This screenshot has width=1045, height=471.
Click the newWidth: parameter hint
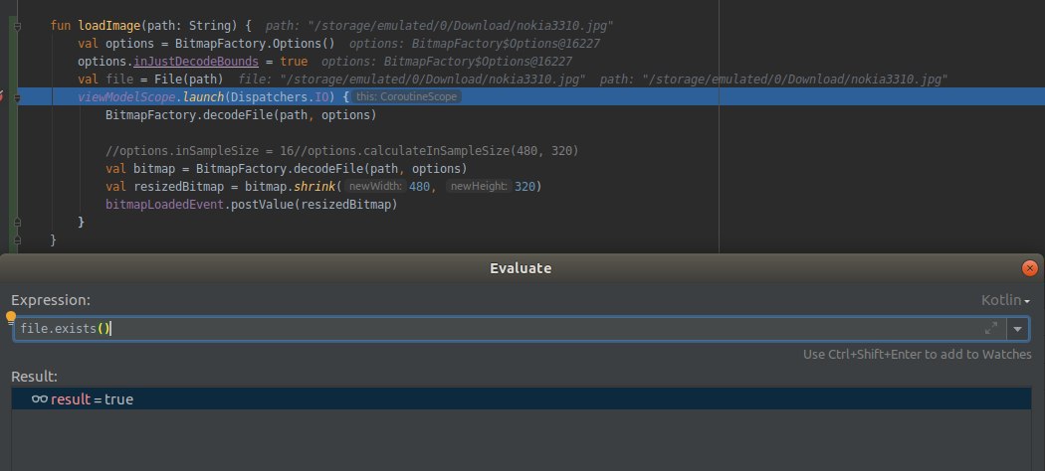[376, 186]
